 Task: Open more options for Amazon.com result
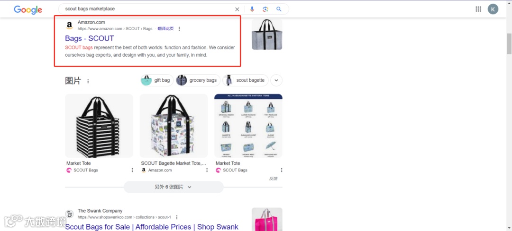pos(179,29)
